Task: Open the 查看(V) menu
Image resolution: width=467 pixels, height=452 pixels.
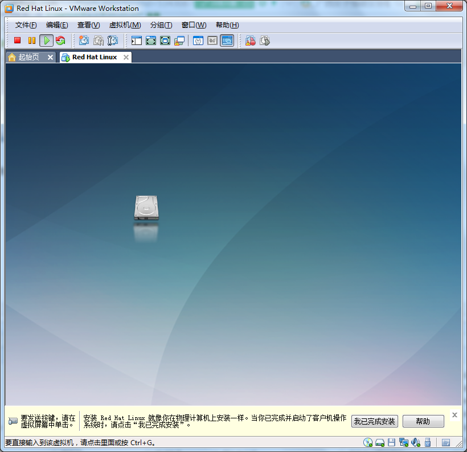Action: click(x=88, y=25)
